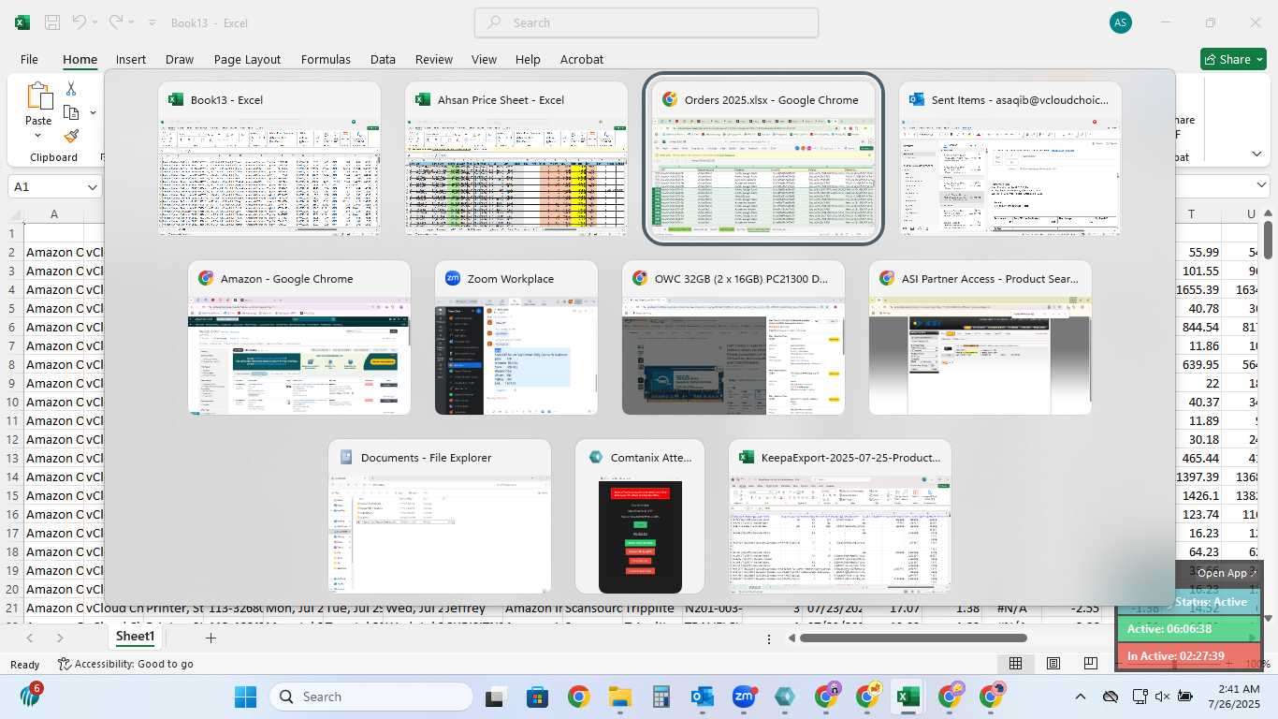Cut selection with the scissors icon
This screenshot has width=1278, height=719.
(71, 89)
